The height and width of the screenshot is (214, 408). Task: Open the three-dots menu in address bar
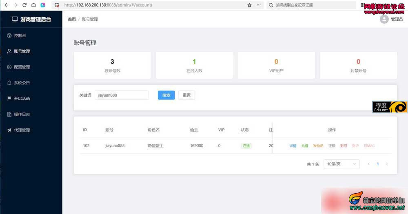tap(259, 5)
